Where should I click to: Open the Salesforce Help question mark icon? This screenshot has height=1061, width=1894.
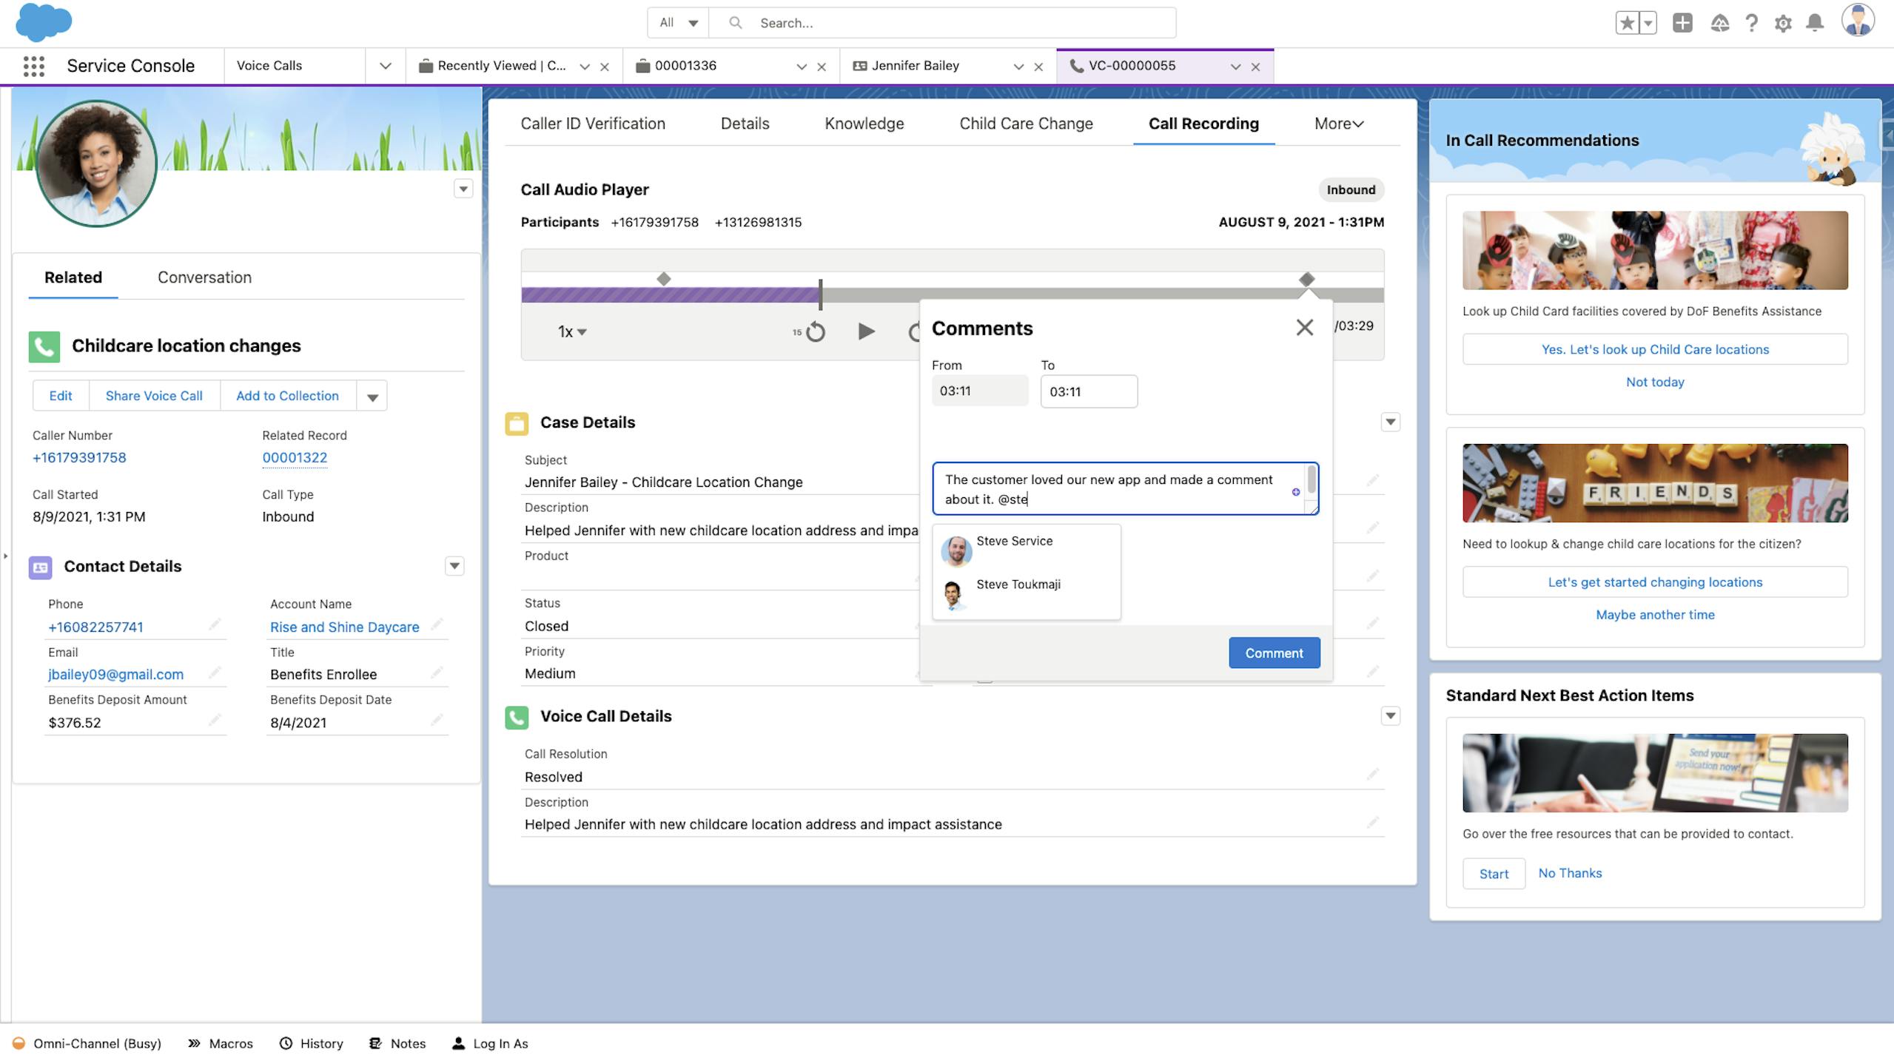click(1751, 23)
